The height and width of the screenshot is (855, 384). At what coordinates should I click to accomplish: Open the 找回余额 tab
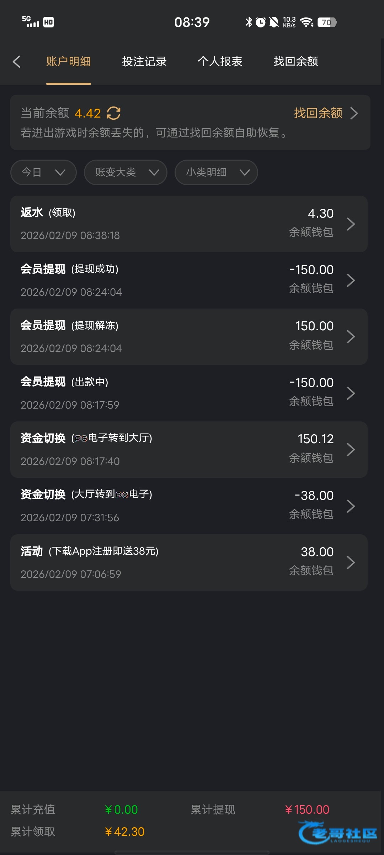(x=296, y=62)
